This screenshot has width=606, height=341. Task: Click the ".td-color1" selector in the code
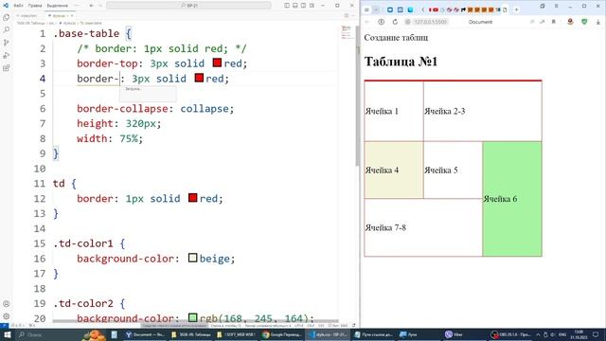tap(83, 243)
